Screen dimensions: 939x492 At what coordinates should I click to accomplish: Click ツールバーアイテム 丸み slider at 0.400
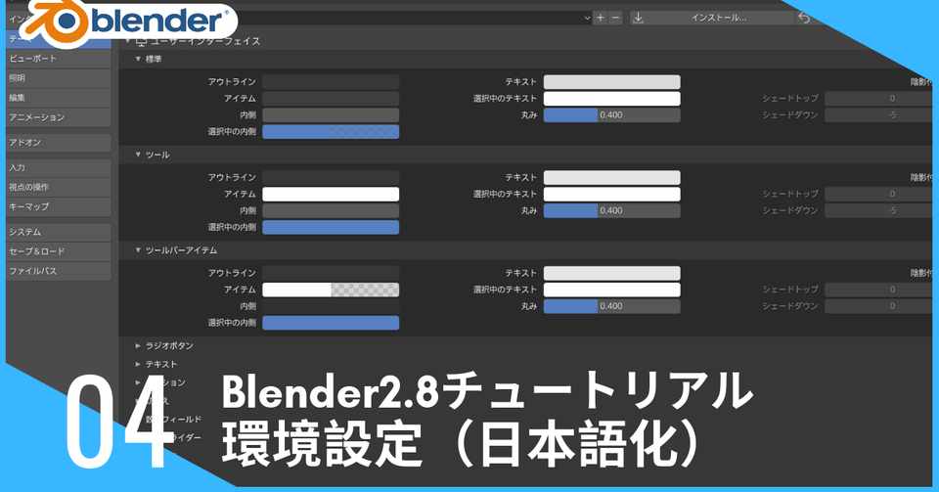[x=611, y=306]
